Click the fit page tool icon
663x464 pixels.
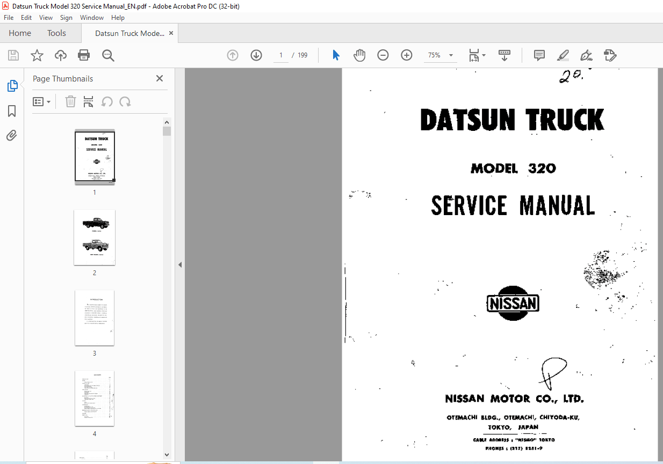click(x=474, y=55)
